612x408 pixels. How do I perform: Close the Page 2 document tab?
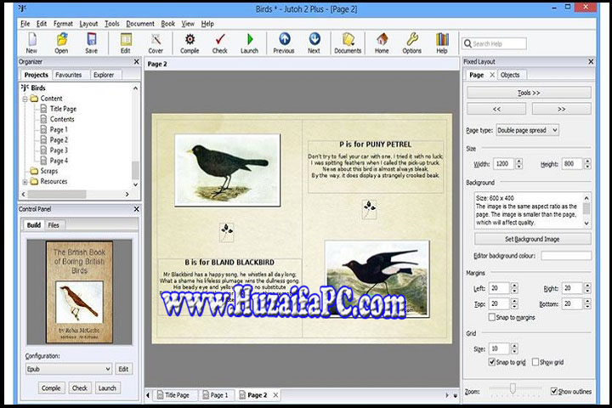(x=275, y=395)
